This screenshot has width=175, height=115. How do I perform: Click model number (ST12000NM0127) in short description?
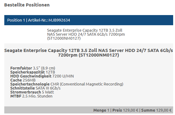pos(64,38)
